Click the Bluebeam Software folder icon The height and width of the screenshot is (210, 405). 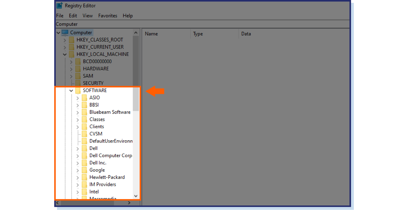point(84,112)
